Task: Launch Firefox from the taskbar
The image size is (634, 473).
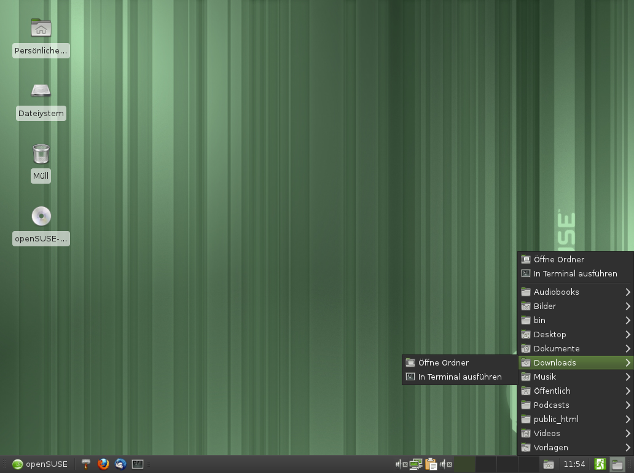Action: point(102,464)
